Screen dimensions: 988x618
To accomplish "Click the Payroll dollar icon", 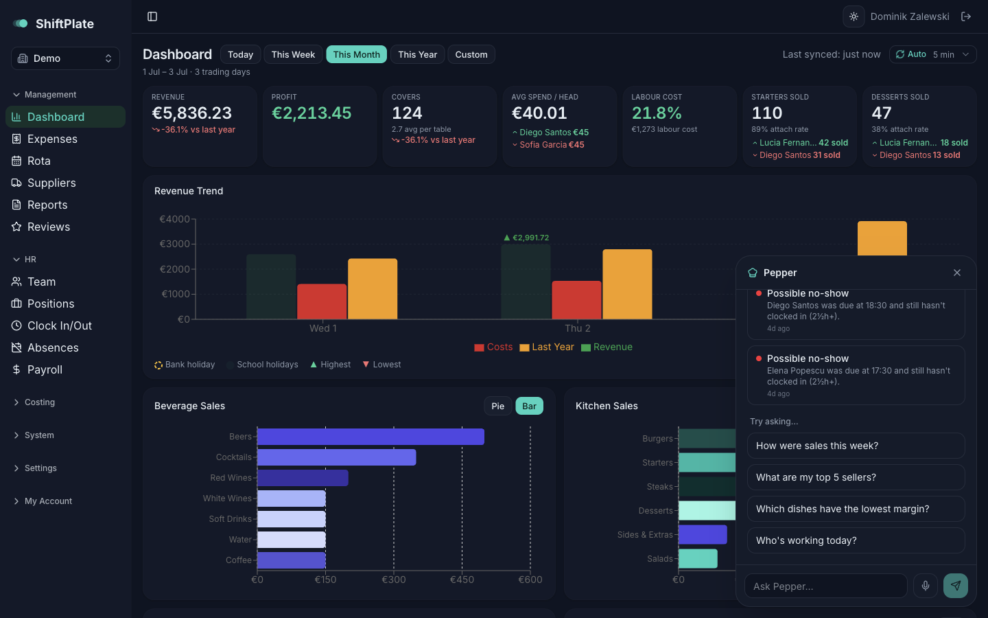I will tap(16, 369).
